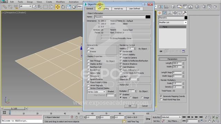
Task: Switch to Create command panel tab
Action: click(160, 13)
